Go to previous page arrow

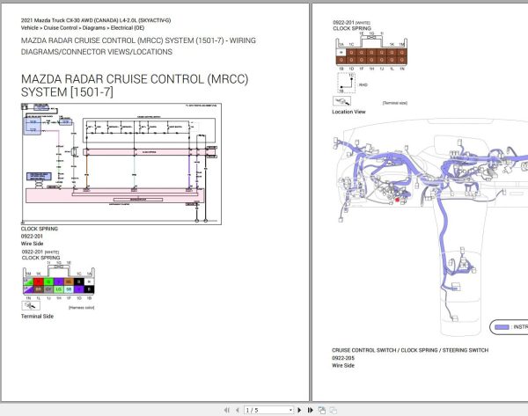(x=238, y=410)
